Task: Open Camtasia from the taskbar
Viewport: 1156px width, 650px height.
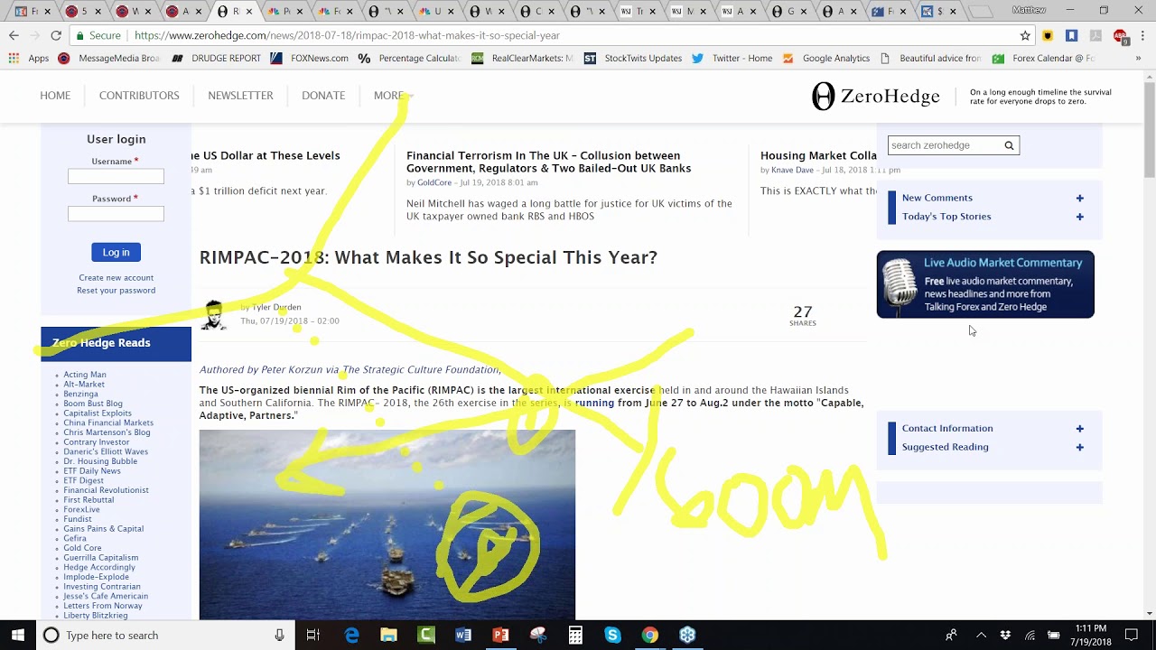Action: point(426,636)
